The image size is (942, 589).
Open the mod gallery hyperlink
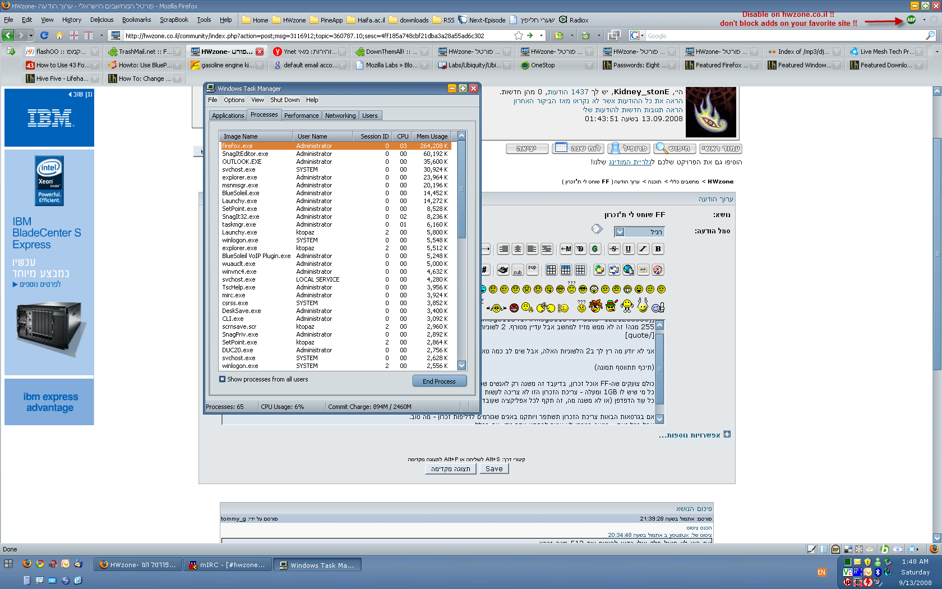(x=631, y=162)
